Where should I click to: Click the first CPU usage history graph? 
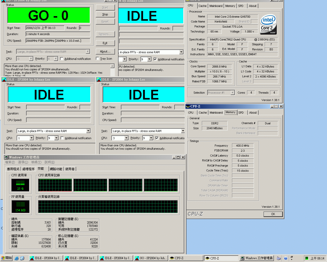[x=55, y=185]
